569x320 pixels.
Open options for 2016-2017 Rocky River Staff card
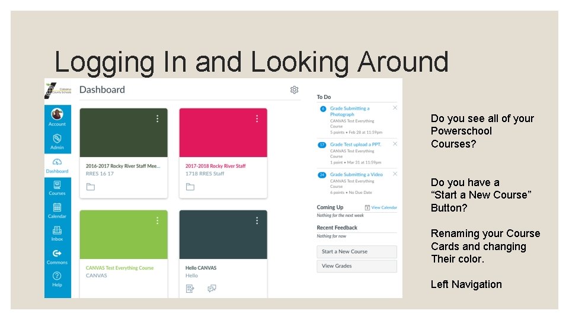click(x=158, y=119)
